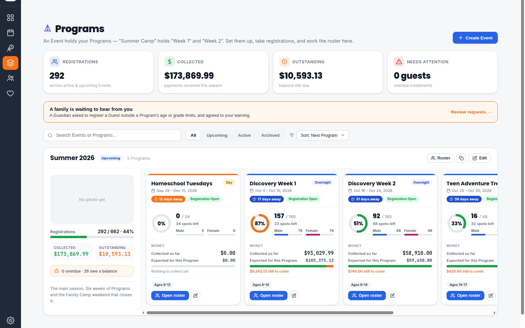Open the Summer 2026 Roster button
Image resolution: width=525 pixels, height=328 pixels.
point(440,158)
